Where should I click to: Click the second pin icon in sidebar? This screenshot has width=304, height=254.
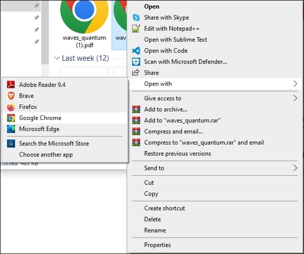click(x=36, y=18)
